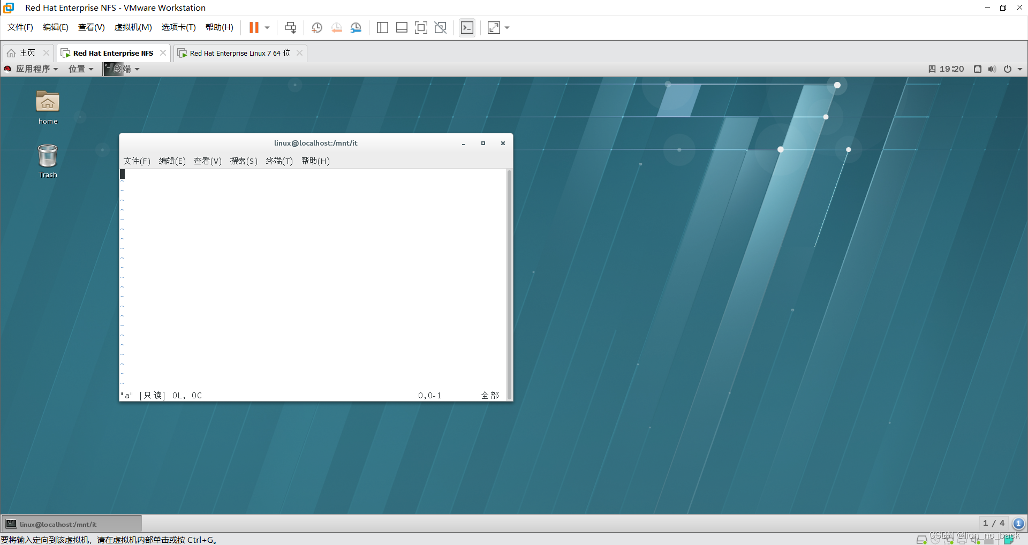Image resolution: width=1028 pixels, height=545 pixels.
Task: Open VMware 帮助(H) menu
Action: [x=220, y=27]
